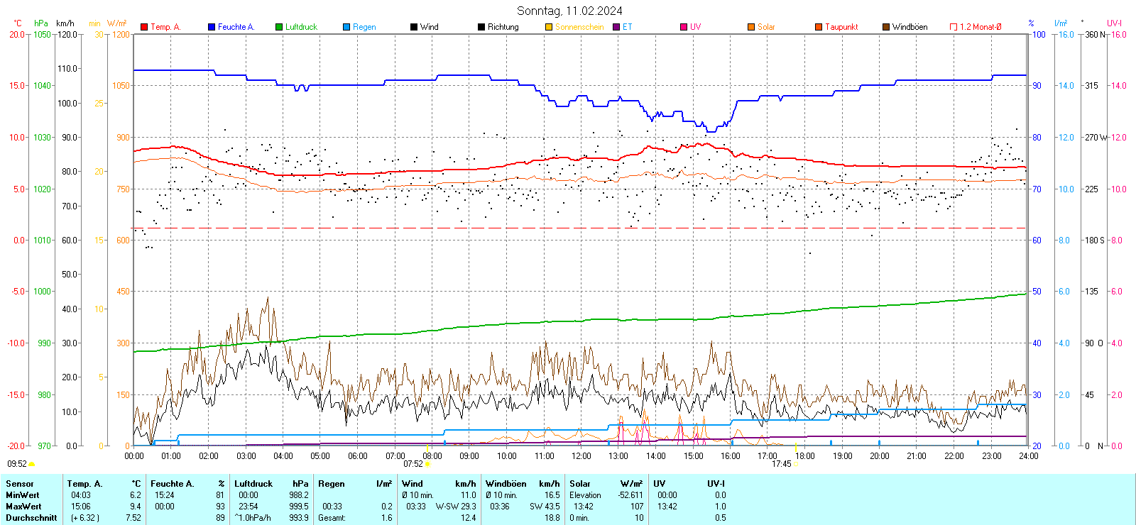1136x525 pixels.
Task: Click the Solar legend label
Action: (766, 27)
